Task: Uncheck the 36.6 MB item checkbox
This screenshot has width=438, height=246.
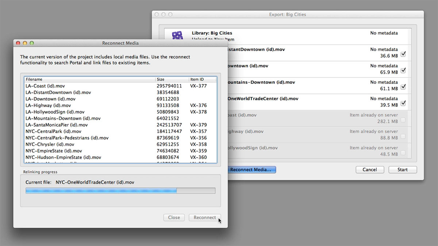Action: (x=403, y=54)
